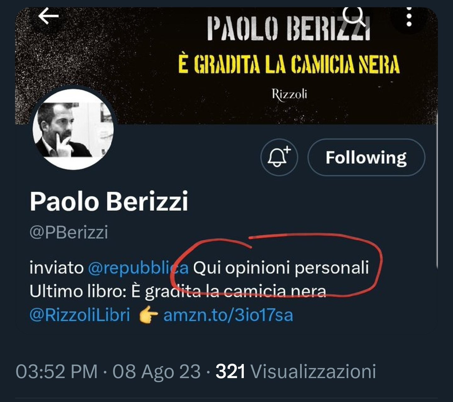Click the @PBerizzi handle
Viewport: 453px width, 402px height.
coord(69,233)
